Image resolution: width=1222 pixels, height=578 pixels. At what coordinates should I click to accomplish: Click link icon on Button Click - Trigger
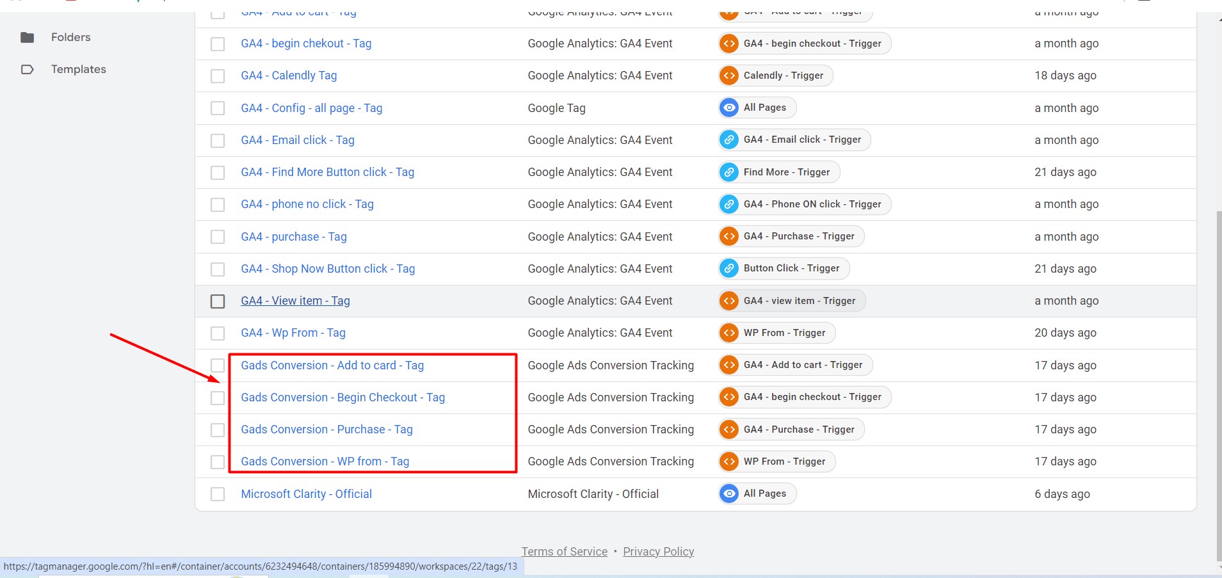point(729,268)
